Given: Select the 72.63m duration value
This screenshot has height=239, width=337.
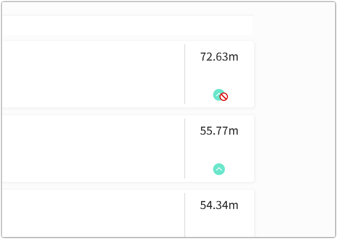Looking at the screenshot, I should point(219,57).
